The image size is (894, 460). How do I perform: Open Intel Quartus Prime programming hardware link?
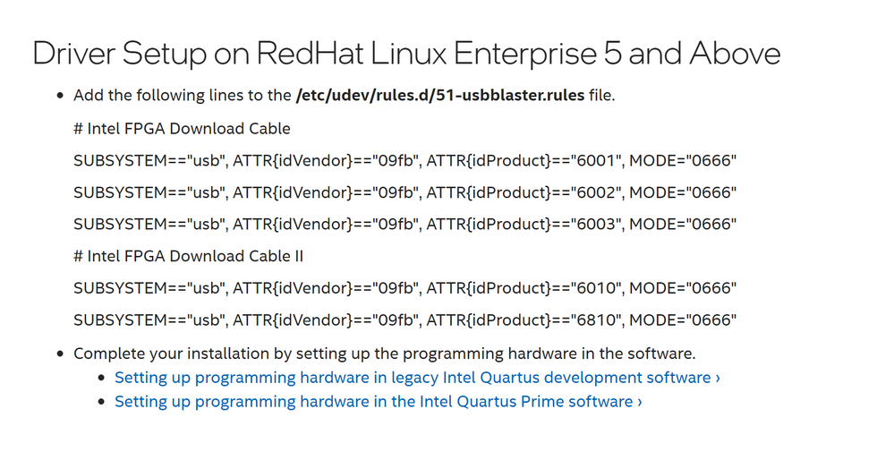coord(373,402)
